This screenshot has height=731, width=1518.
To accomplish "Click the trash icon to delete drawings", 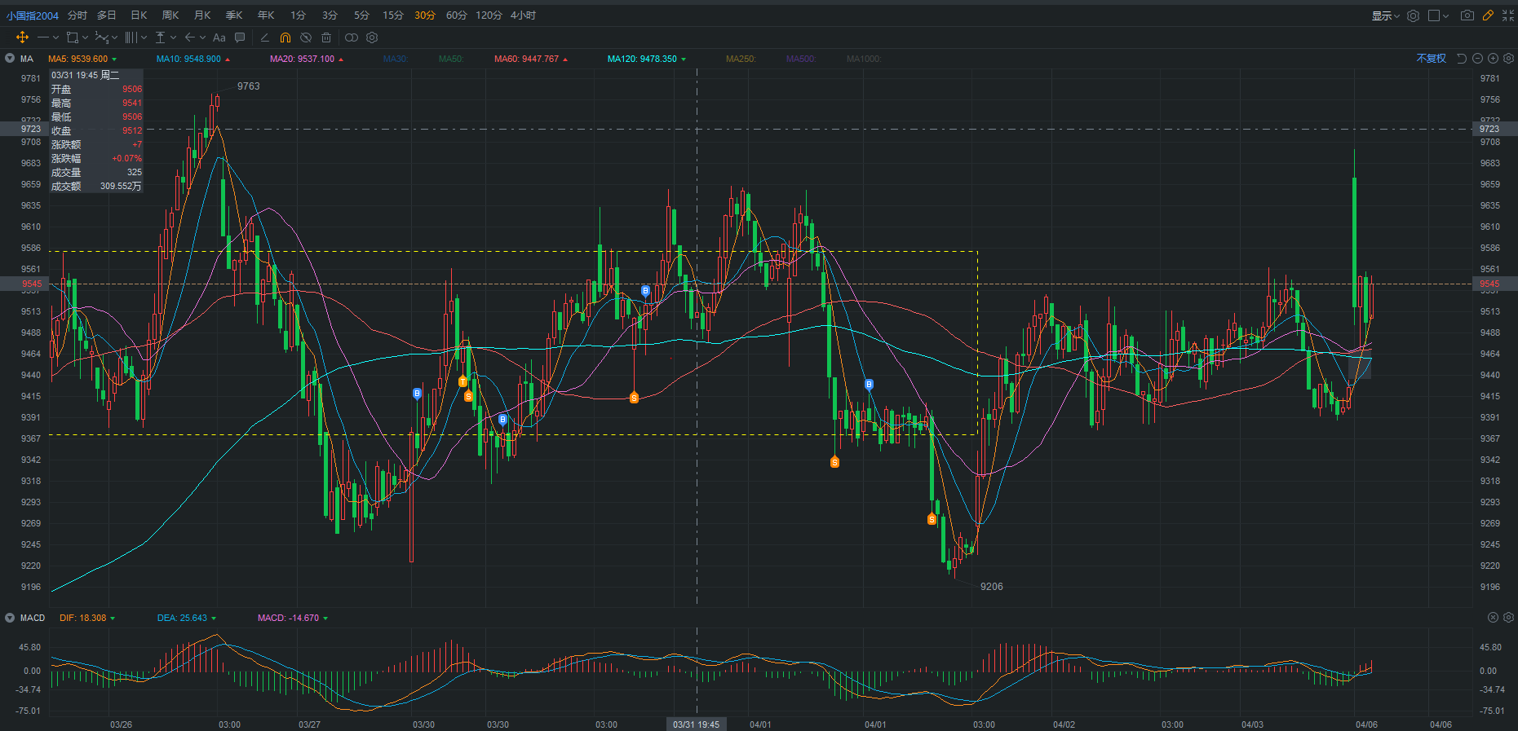I will [326, 37].
